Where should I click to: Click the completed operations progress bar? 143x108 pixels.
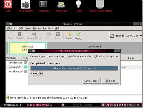click(x=74, y=68)
